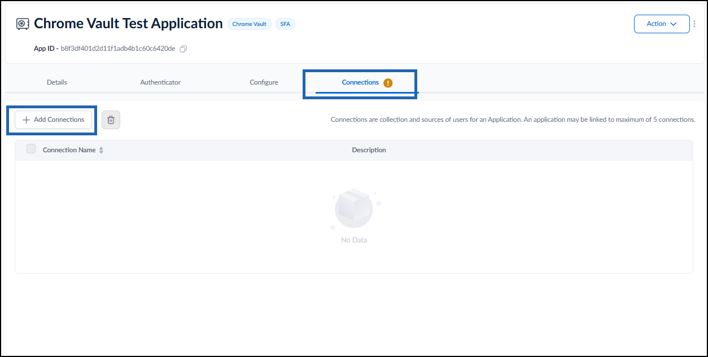Click the vault application icon beside title
This screenshot has width=708, height=357.
click(23, 24)
